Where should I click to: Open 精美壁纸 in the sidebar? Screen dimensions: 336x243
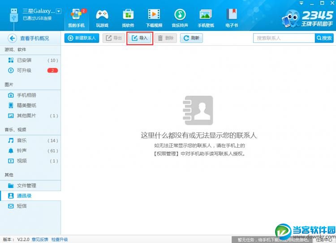(x=30, y=105)
